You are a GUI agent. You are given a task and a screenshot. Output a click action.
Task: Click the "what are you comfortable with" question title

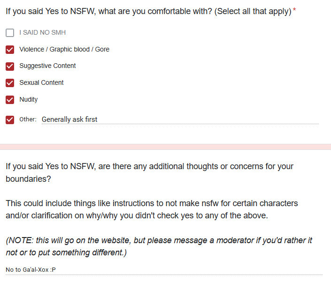pyautogui.click(x=148, y=11)
